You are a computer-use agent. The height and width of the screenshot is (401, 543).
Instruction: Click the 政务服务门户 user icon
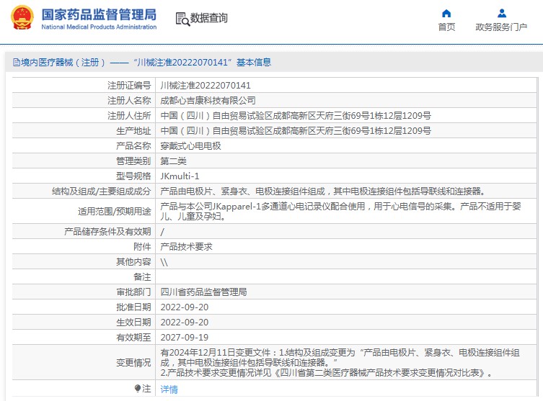(x=501, y=14)
